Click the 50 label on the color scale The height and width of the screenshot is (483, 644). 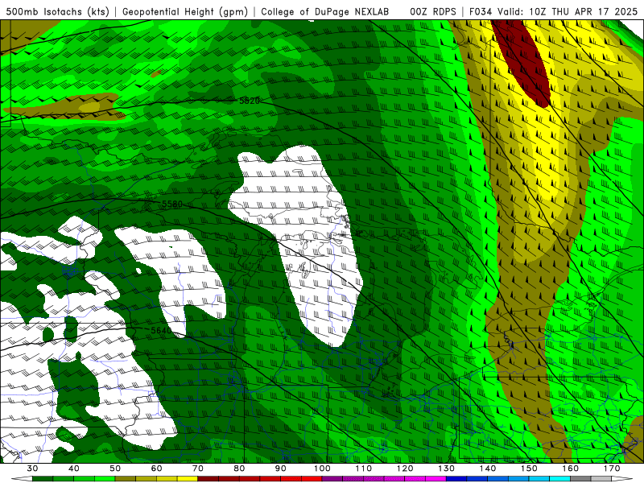click(115, 469)
